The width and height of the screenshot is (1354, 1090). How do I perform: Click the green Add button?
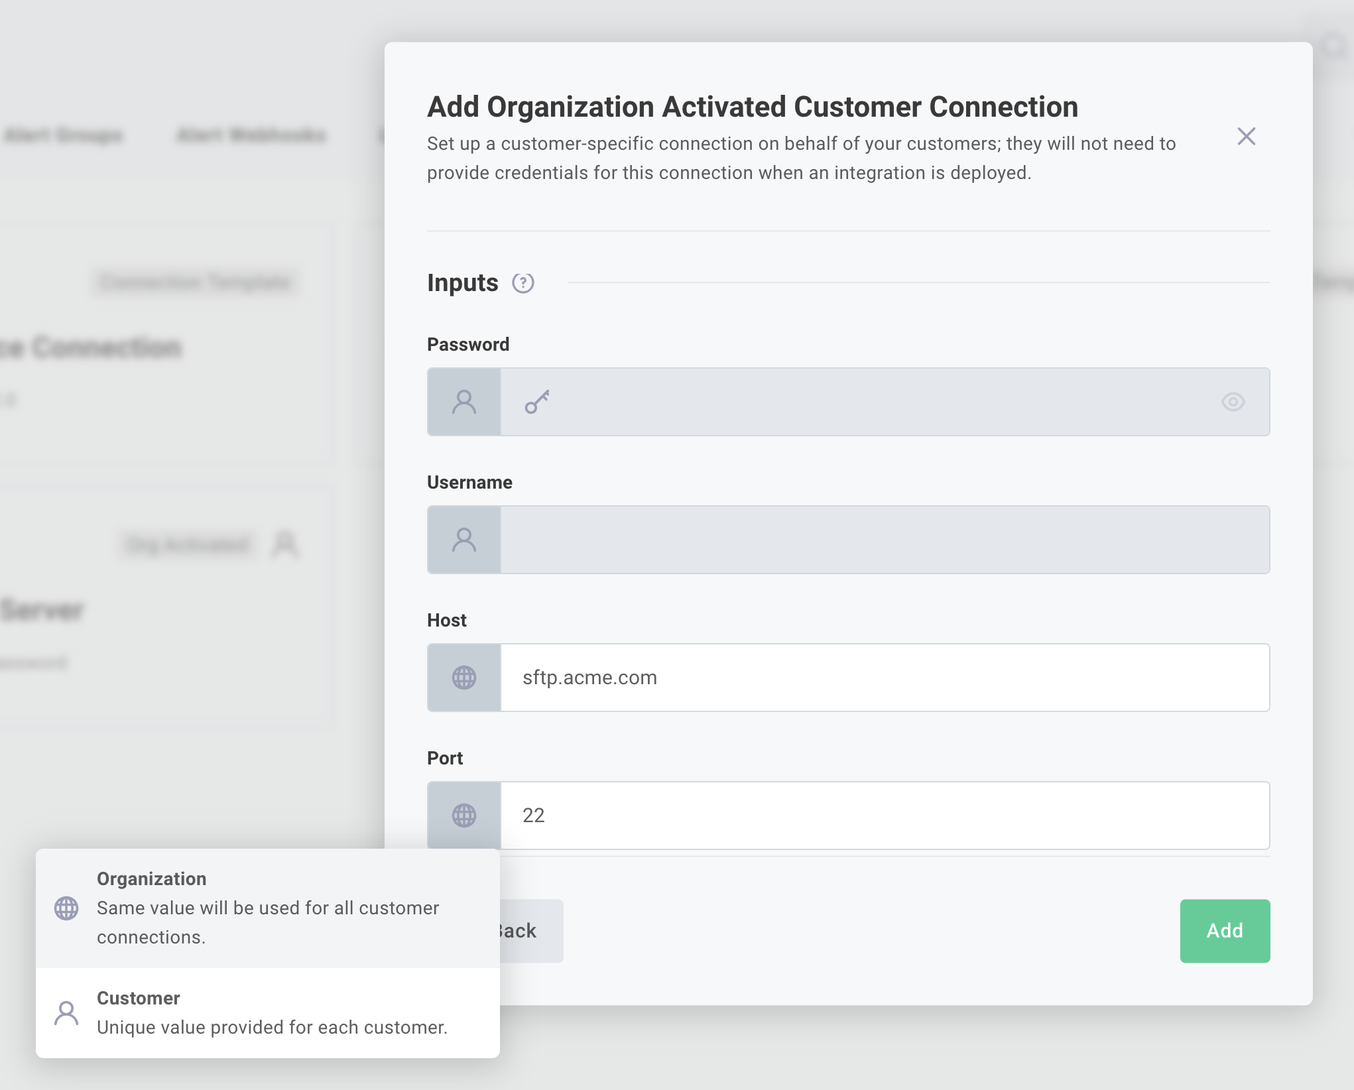coord(1225,931)
